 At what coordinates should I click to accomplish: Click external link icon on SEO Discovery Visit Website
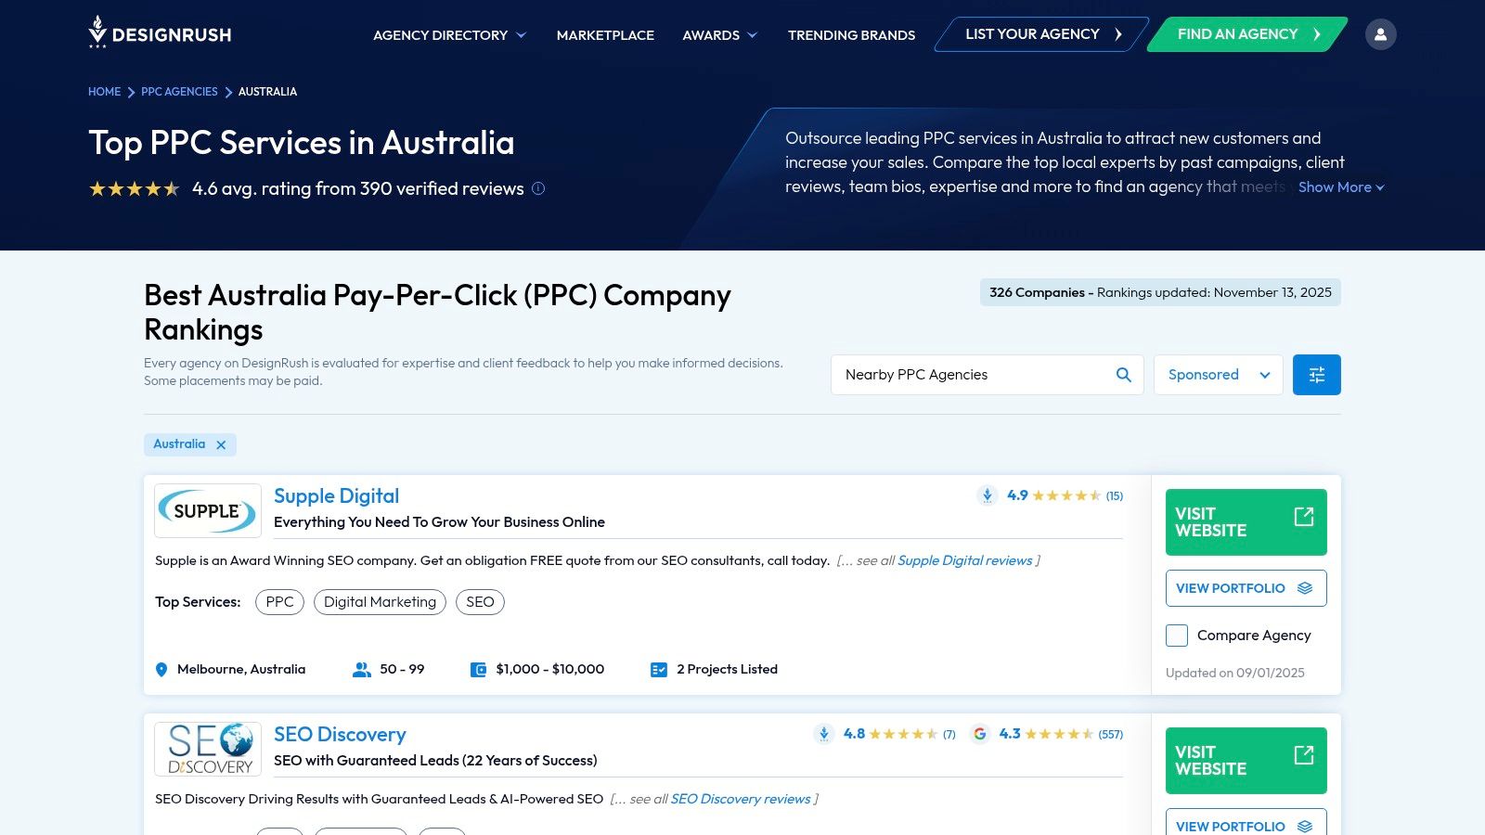(1304, 755)
